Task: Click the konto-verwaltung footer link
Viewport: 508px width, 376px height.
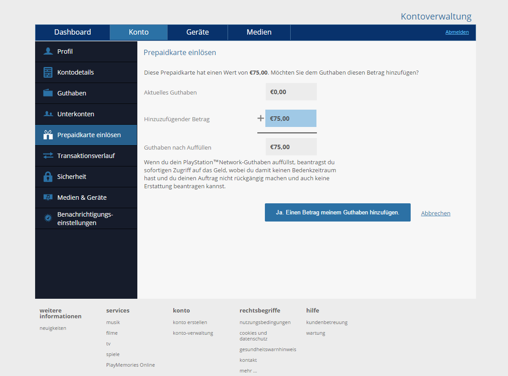Action: [193, 333]
